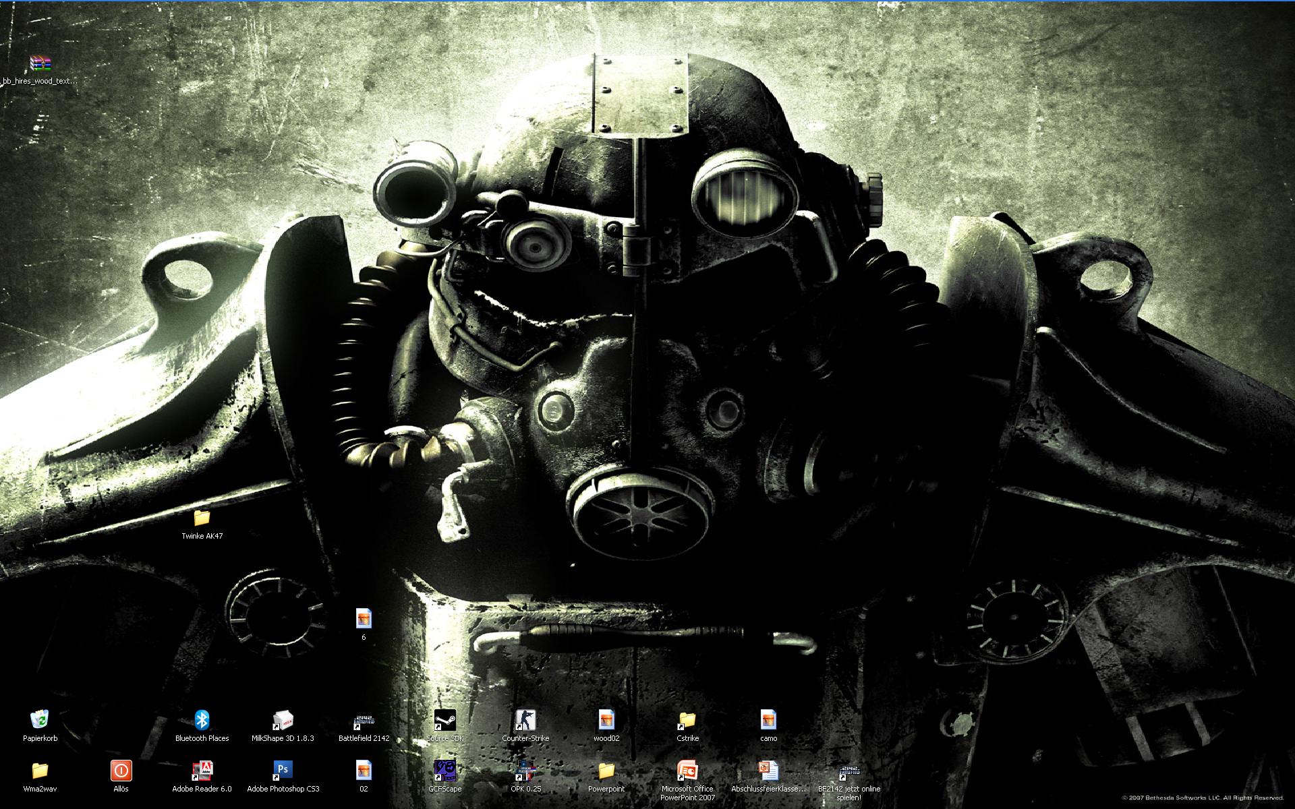This screenshot has width=1295, height=809.
Task: Select Microsoft Office PowerPoint 2007 shortcut
Action: click(x=687, y=771)
